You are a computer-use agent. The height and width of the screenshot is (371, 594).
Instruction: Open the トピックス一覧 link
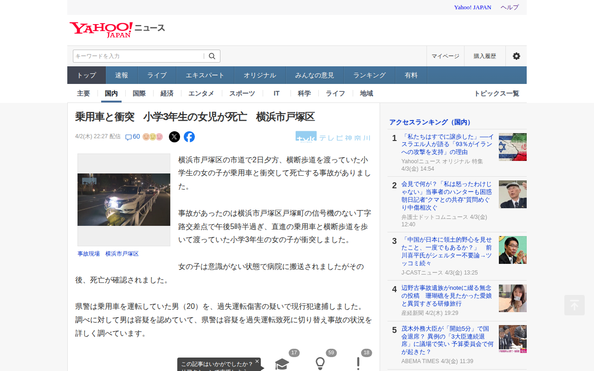click(497, 93)
